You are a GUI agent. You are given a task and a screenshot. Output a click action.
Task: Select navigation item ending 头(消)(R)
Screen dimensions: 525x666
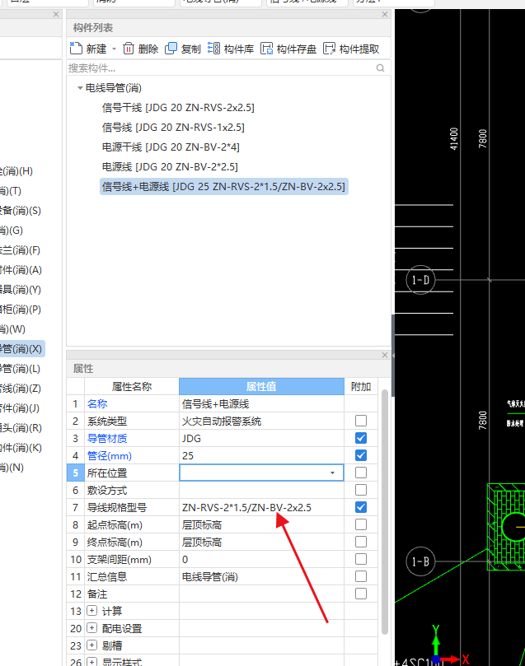tap(21, 428)
